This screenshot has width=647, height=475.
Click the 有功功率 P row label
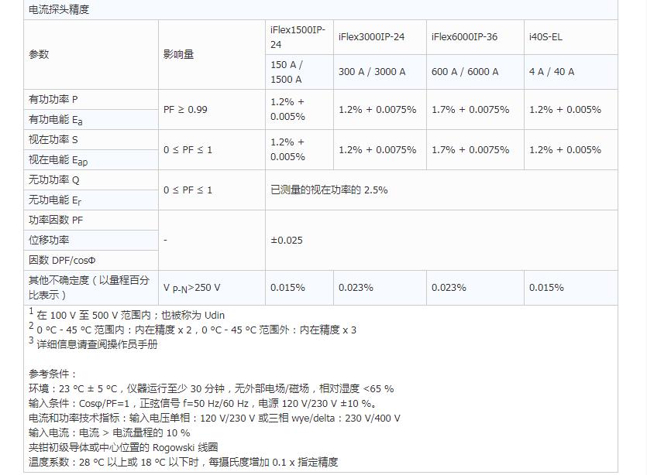(53, 100)
